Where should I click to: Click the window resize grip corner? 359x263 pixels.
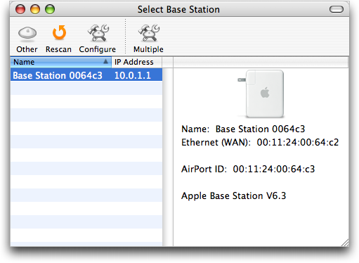tap(345, 243)
